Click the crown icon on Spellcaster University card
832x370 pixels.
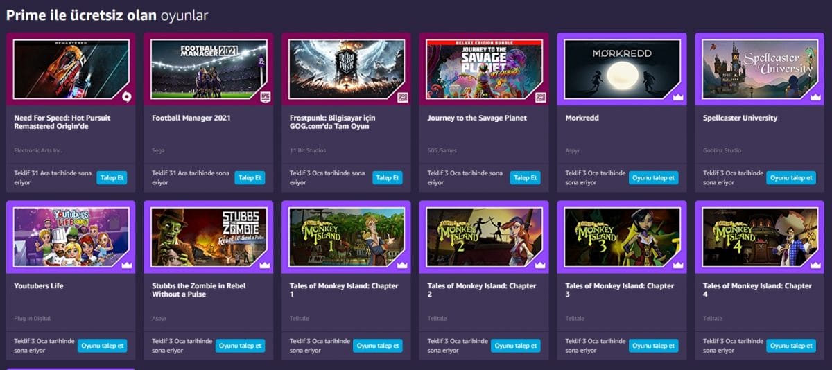[816, 97]
